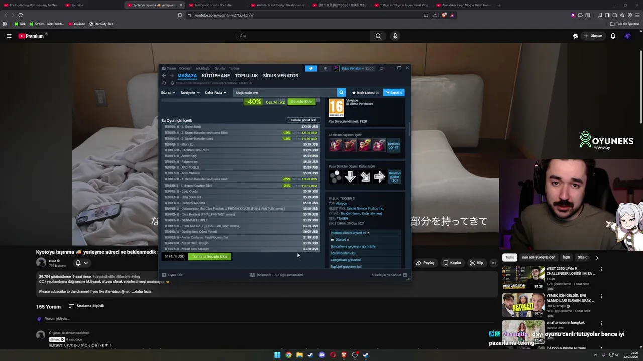Open İstek Listesi wishlist in Steam
The height and width of the screenshot is (361, 643).
365,92
